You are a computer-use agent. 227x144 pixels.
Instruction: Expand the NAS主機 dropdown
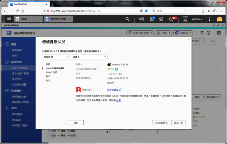pyautogui.click(x=56, y=57)
